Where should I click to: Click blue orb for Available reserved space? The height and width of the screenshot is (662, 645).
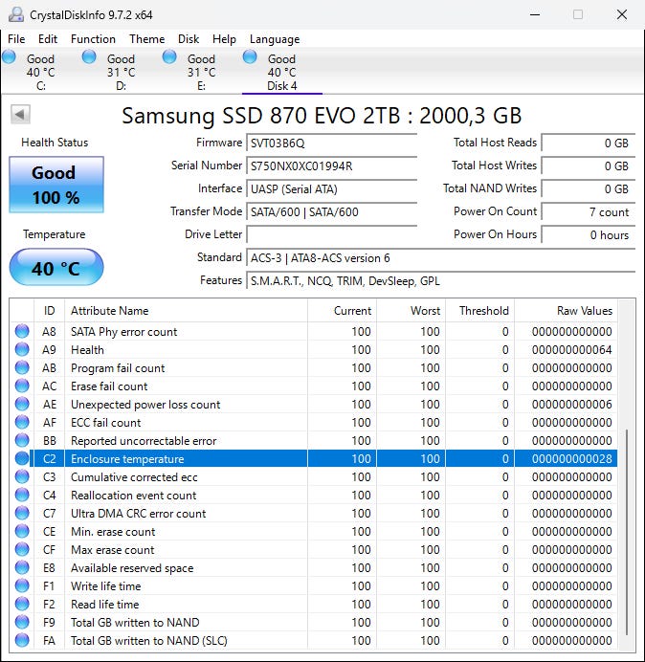click(22, 567)
